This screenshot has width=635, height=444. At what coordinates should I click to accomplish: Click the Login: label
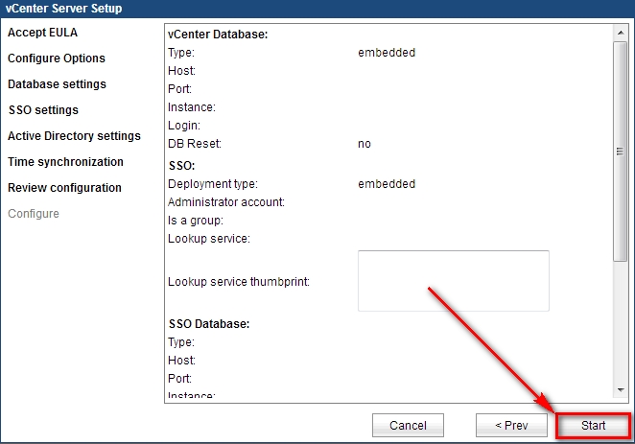184,126
